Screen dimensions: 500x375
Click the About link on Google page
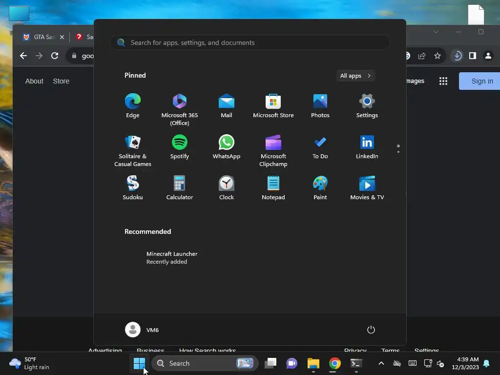[x=34, y=81]
